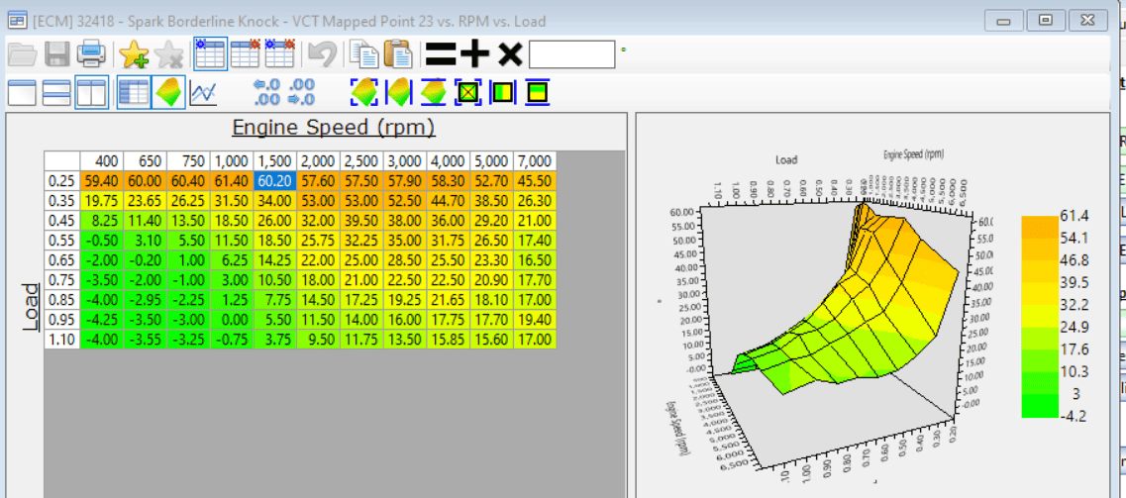This screenshot has height=498, width=1126.
Task: Click the window system menu icon
Action: point(17,21)
